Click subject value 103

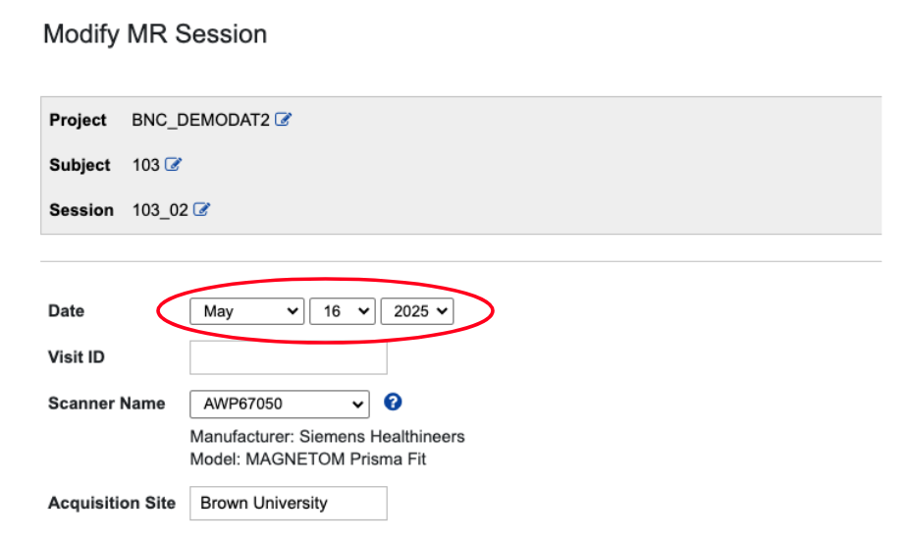pos(145,165)
